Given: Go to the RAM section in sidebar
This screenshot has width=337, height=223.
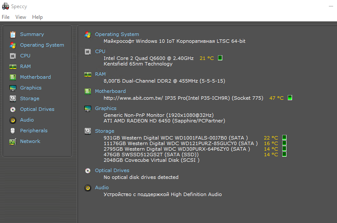Looking at the screenshot, I should click(25, 66).
